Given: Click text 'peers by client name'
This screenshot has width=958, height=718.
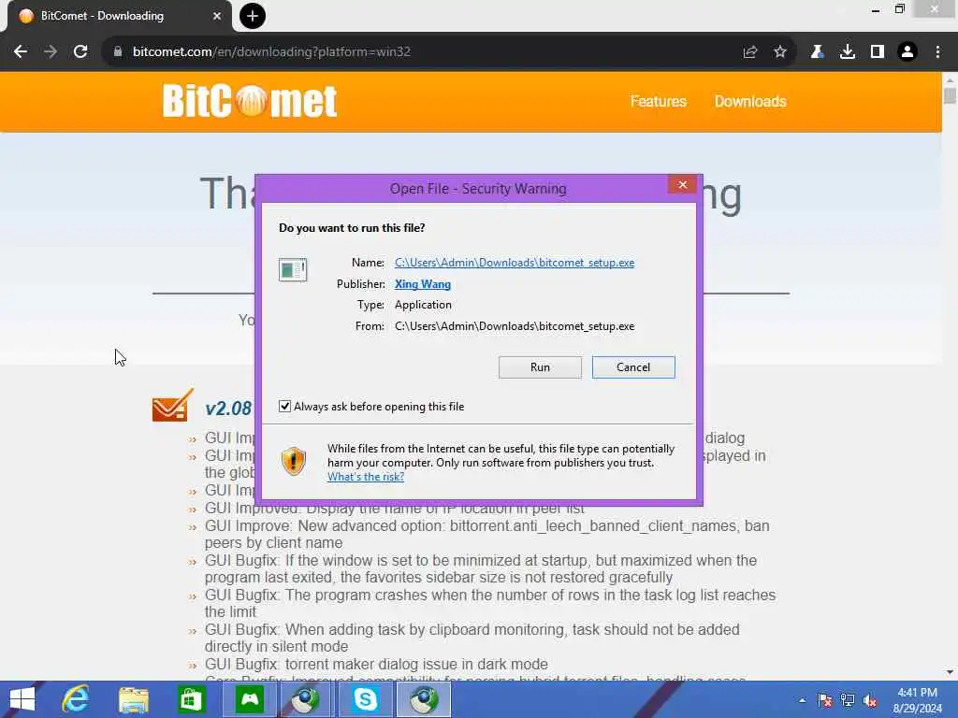Looking at the screenshot, I should point(274,543).
